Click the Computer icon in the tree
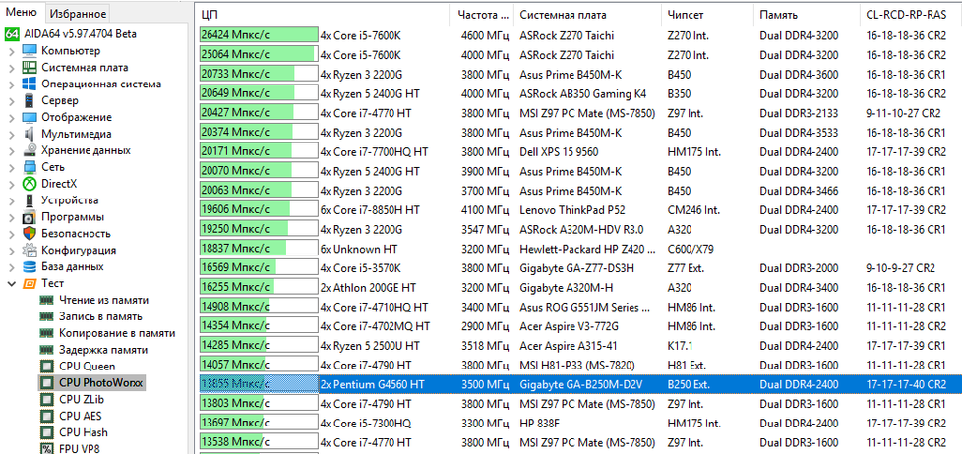 [x=29, y=51]
